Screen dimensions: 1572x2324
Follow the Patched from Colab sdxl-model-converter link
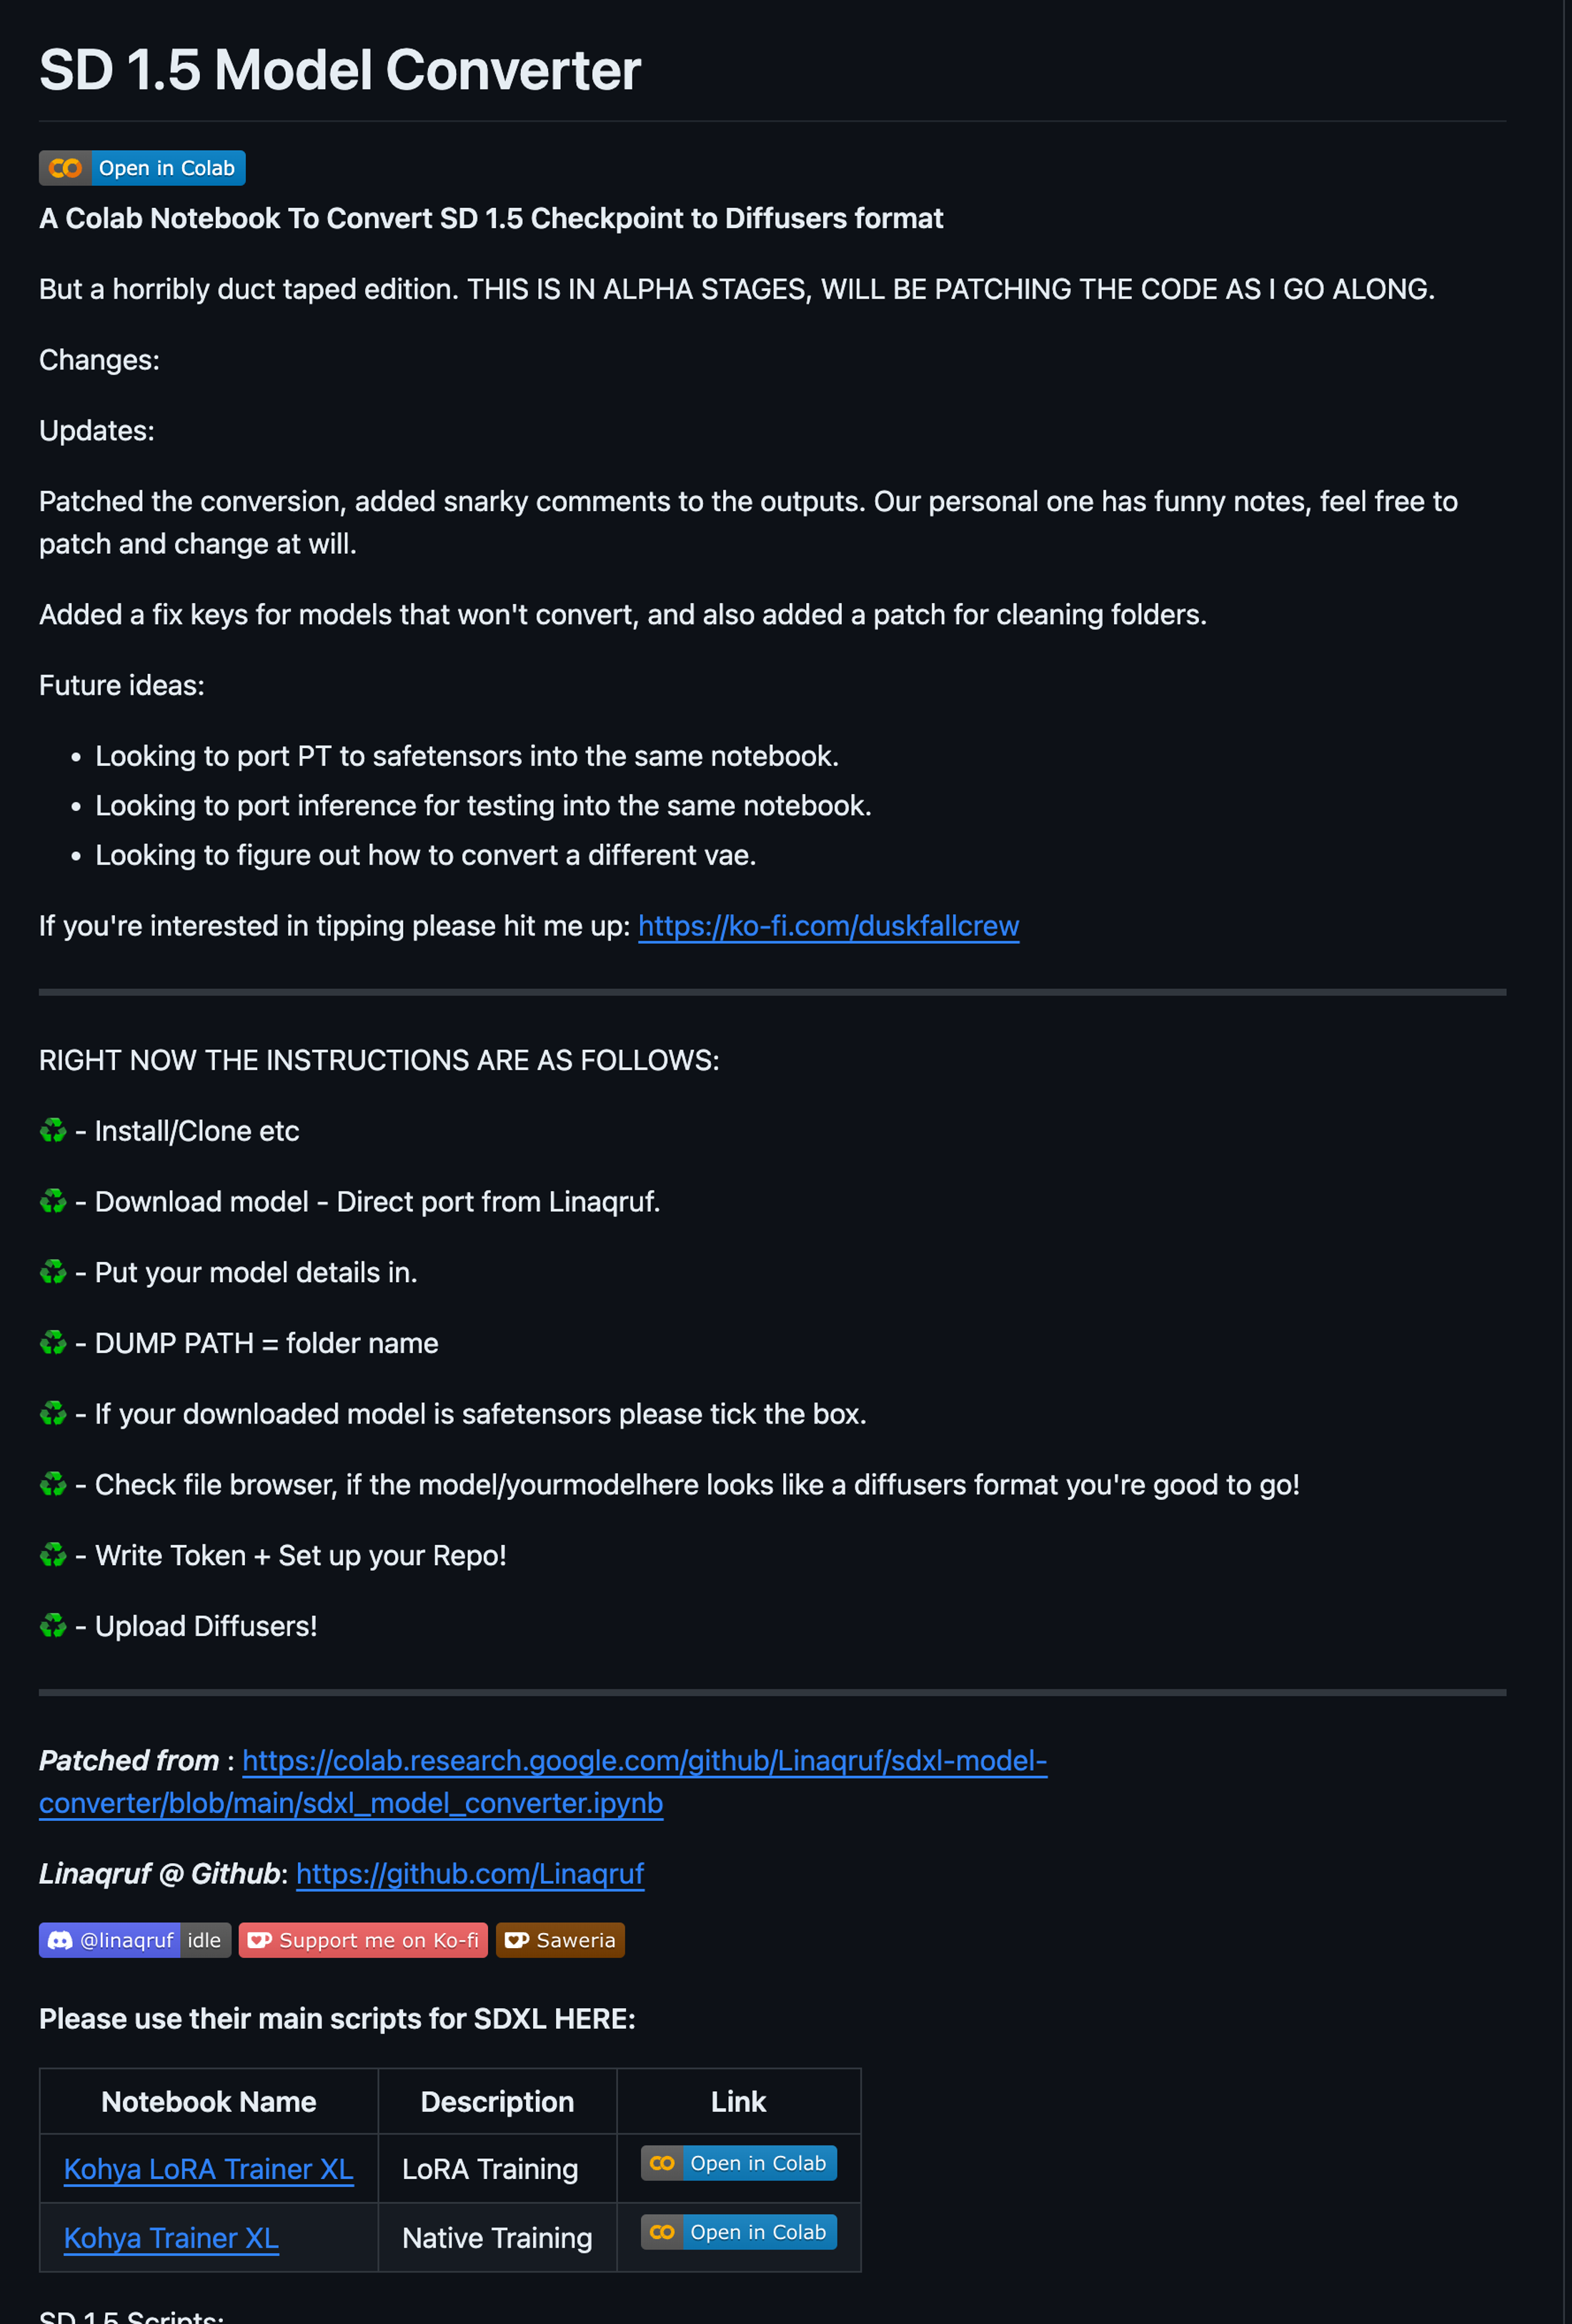[x=644, y=1761]
